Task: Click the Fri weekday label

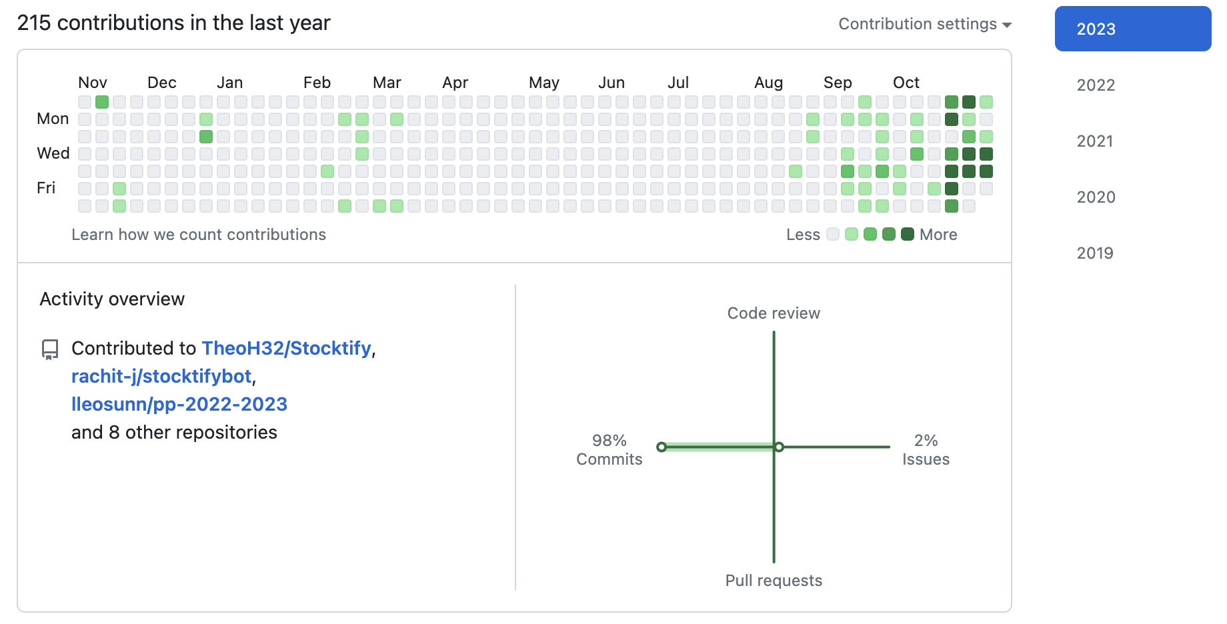Action: (x=46, y=188)
